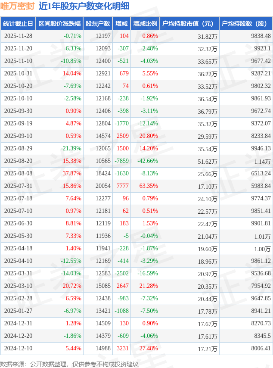Select the 统计截止日 column header
273x368 pixels.
coord(18,24)
